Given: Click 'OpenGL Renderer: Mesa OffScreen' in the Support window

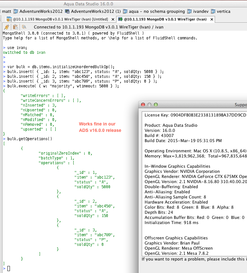Looking at the screenshot, I should point(179,248).
